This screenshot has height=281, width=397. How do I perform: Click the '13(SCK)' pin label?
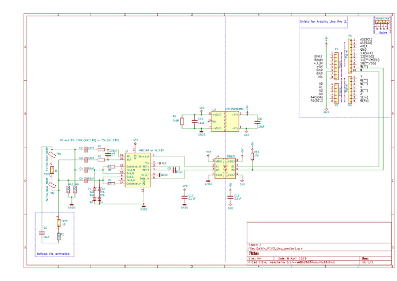367,53
